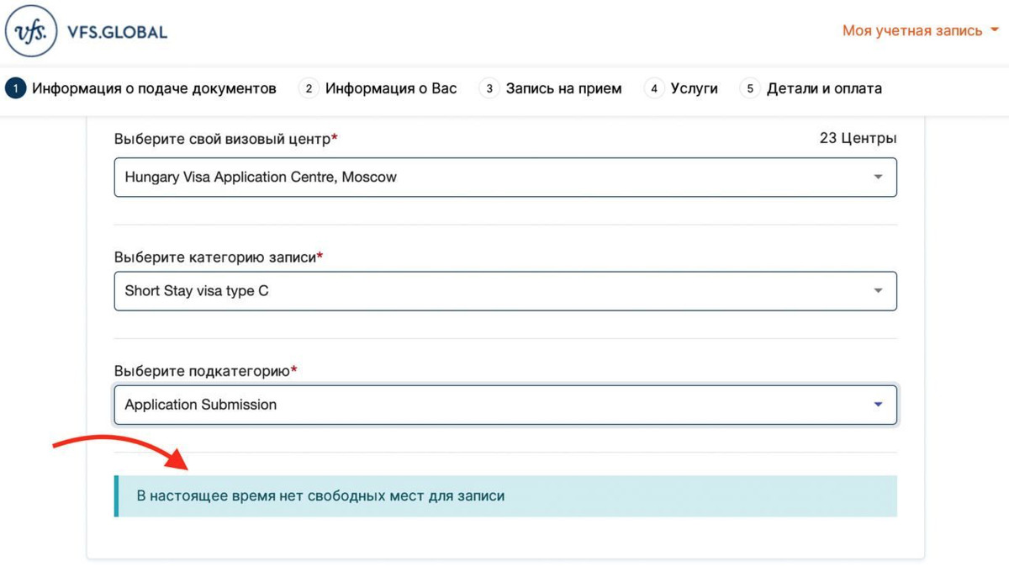Image resolution: width=1009 pixels, height=567 pixels.
Task: Click the Выберите свой визовый центр label
Action: pyautogui.click(x=226, y=139)
